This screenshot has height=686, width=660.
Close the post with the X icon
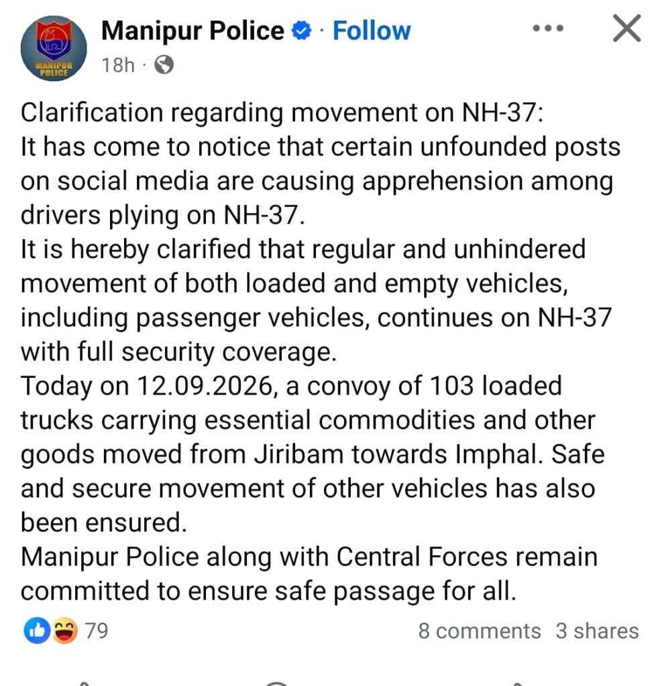(626, 28)
